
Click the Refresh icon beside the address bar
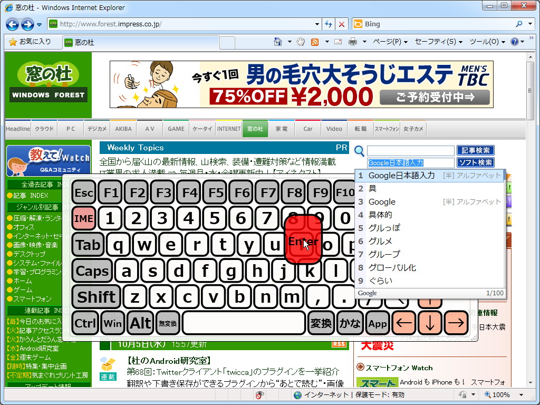(x=328, y=24)
